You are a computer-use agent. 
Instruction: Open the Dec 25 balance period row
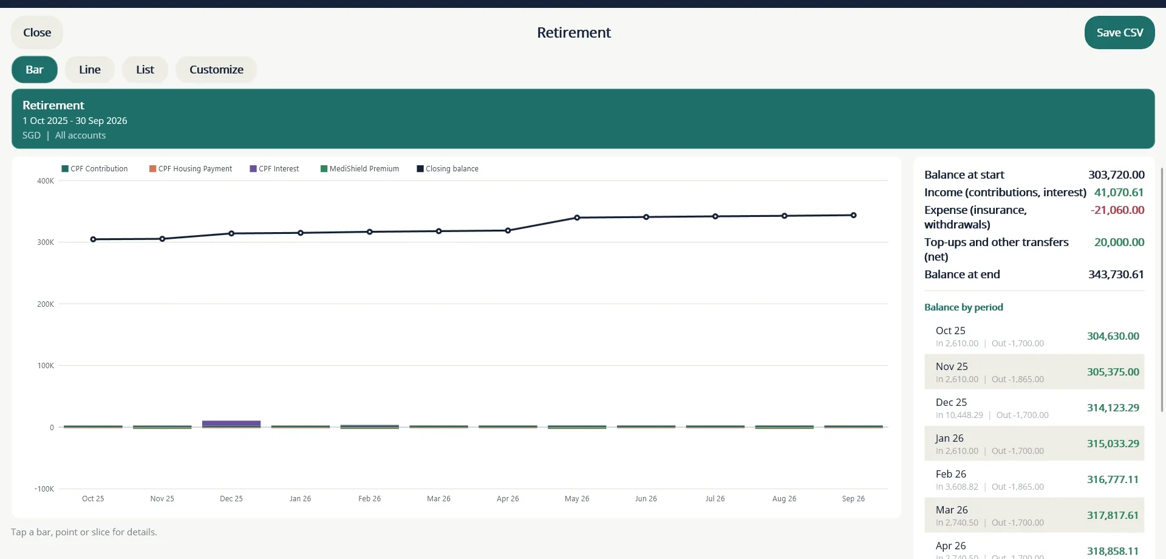pos(1034,408)
